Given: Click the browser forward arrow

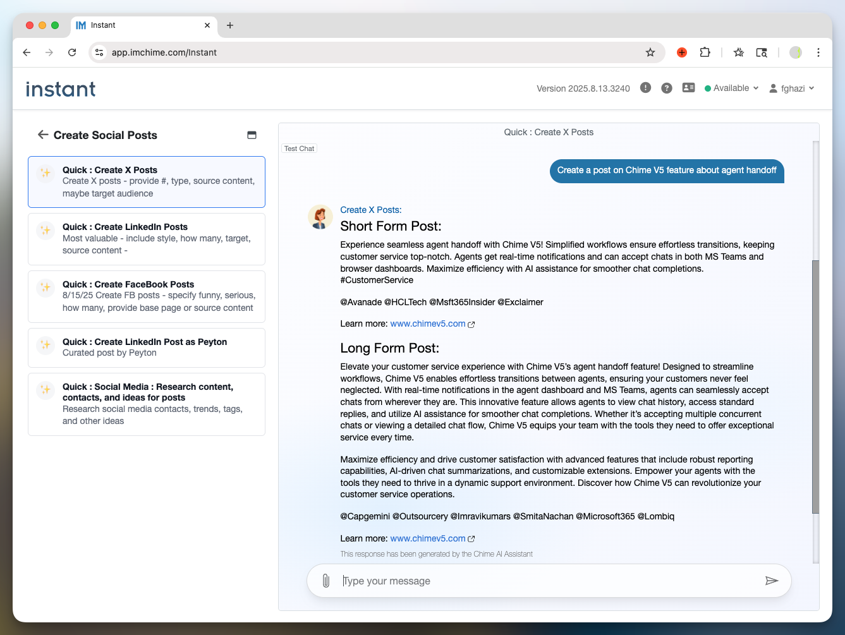Looking at the screenshot, I should coord(49,52).
